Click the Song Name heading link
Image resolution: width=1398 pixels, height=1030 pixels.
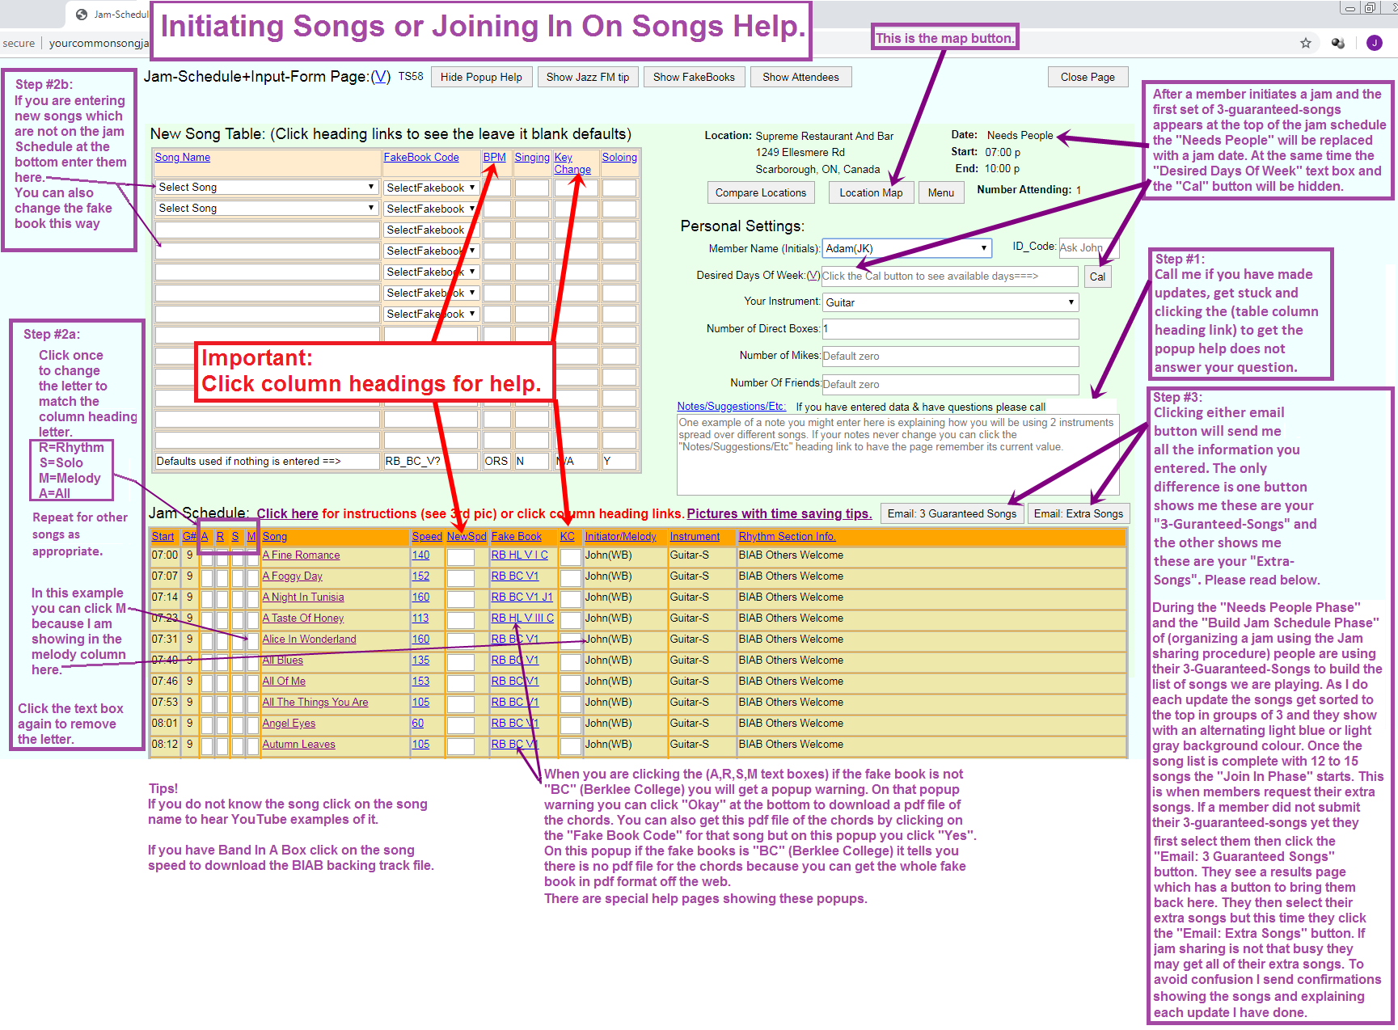click(183, 158)
